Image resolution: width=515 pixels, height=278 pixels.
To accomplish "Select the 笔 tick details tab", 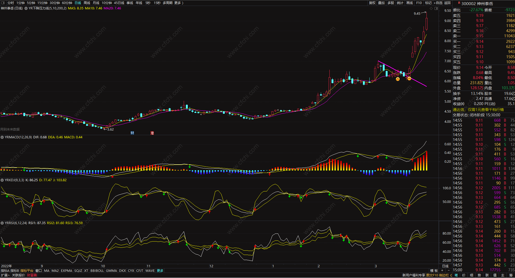I will [456, 275].
